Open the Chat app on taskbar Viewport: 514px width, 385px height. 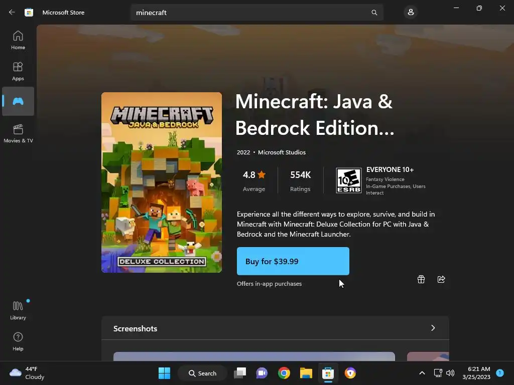pos(262,373)
